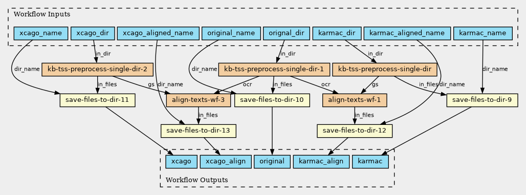Viewport: 526px width, 195px height.
Task: Select the karmac_aligned_name input node
Action: point(407,33)
